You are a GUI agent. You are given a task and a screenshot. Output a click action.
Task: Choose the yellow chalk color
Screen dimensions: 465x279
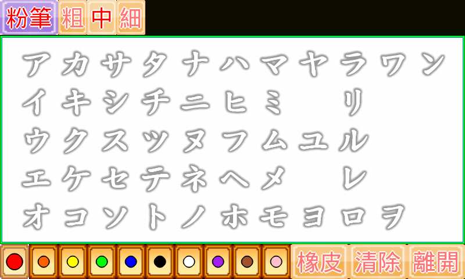tap(73, 262)
